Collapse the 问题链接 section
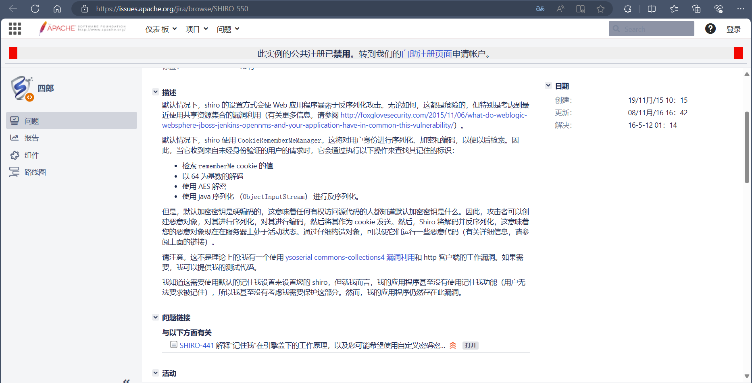 pos(155,317)
